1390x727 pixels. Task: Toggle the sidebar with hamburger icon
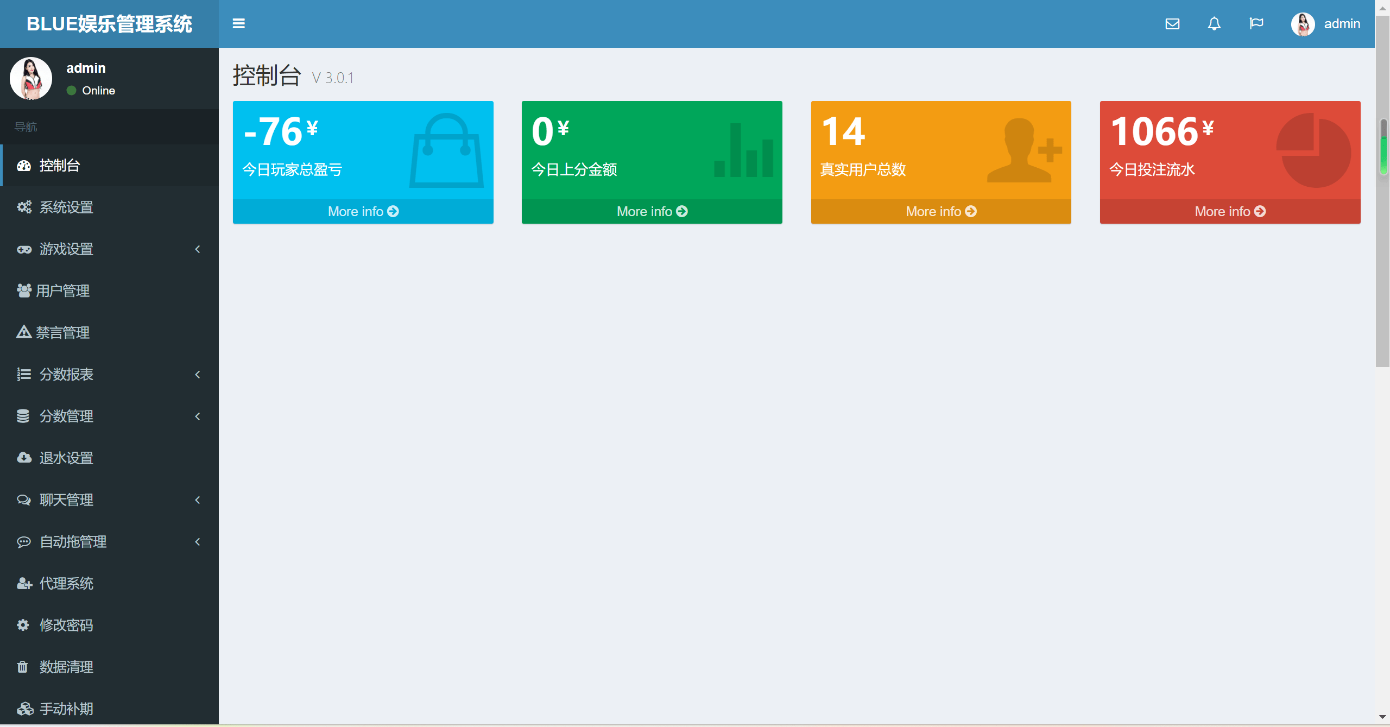coord(238,23)
